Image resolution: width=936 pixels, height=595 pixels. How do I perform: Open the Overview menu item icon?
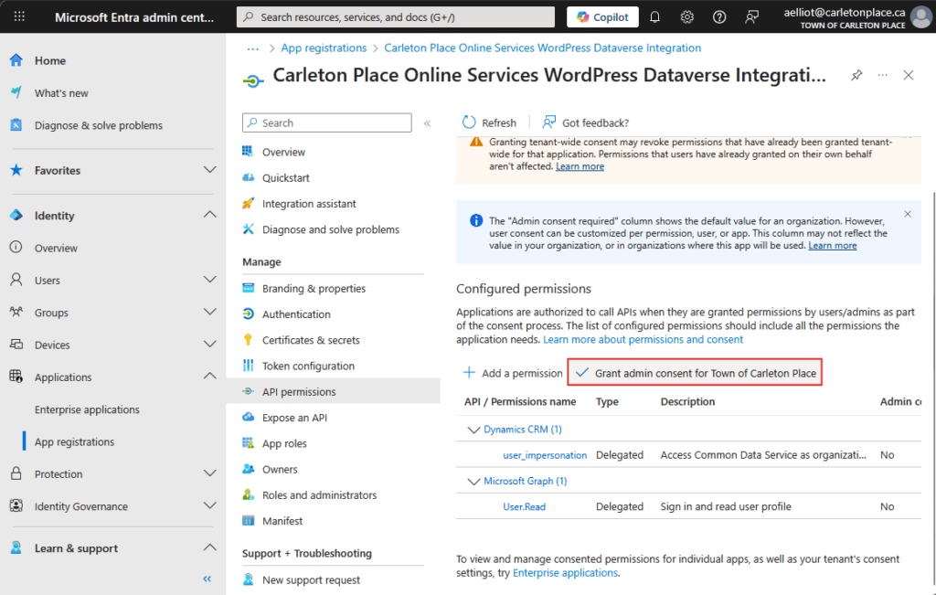point(249,152)
